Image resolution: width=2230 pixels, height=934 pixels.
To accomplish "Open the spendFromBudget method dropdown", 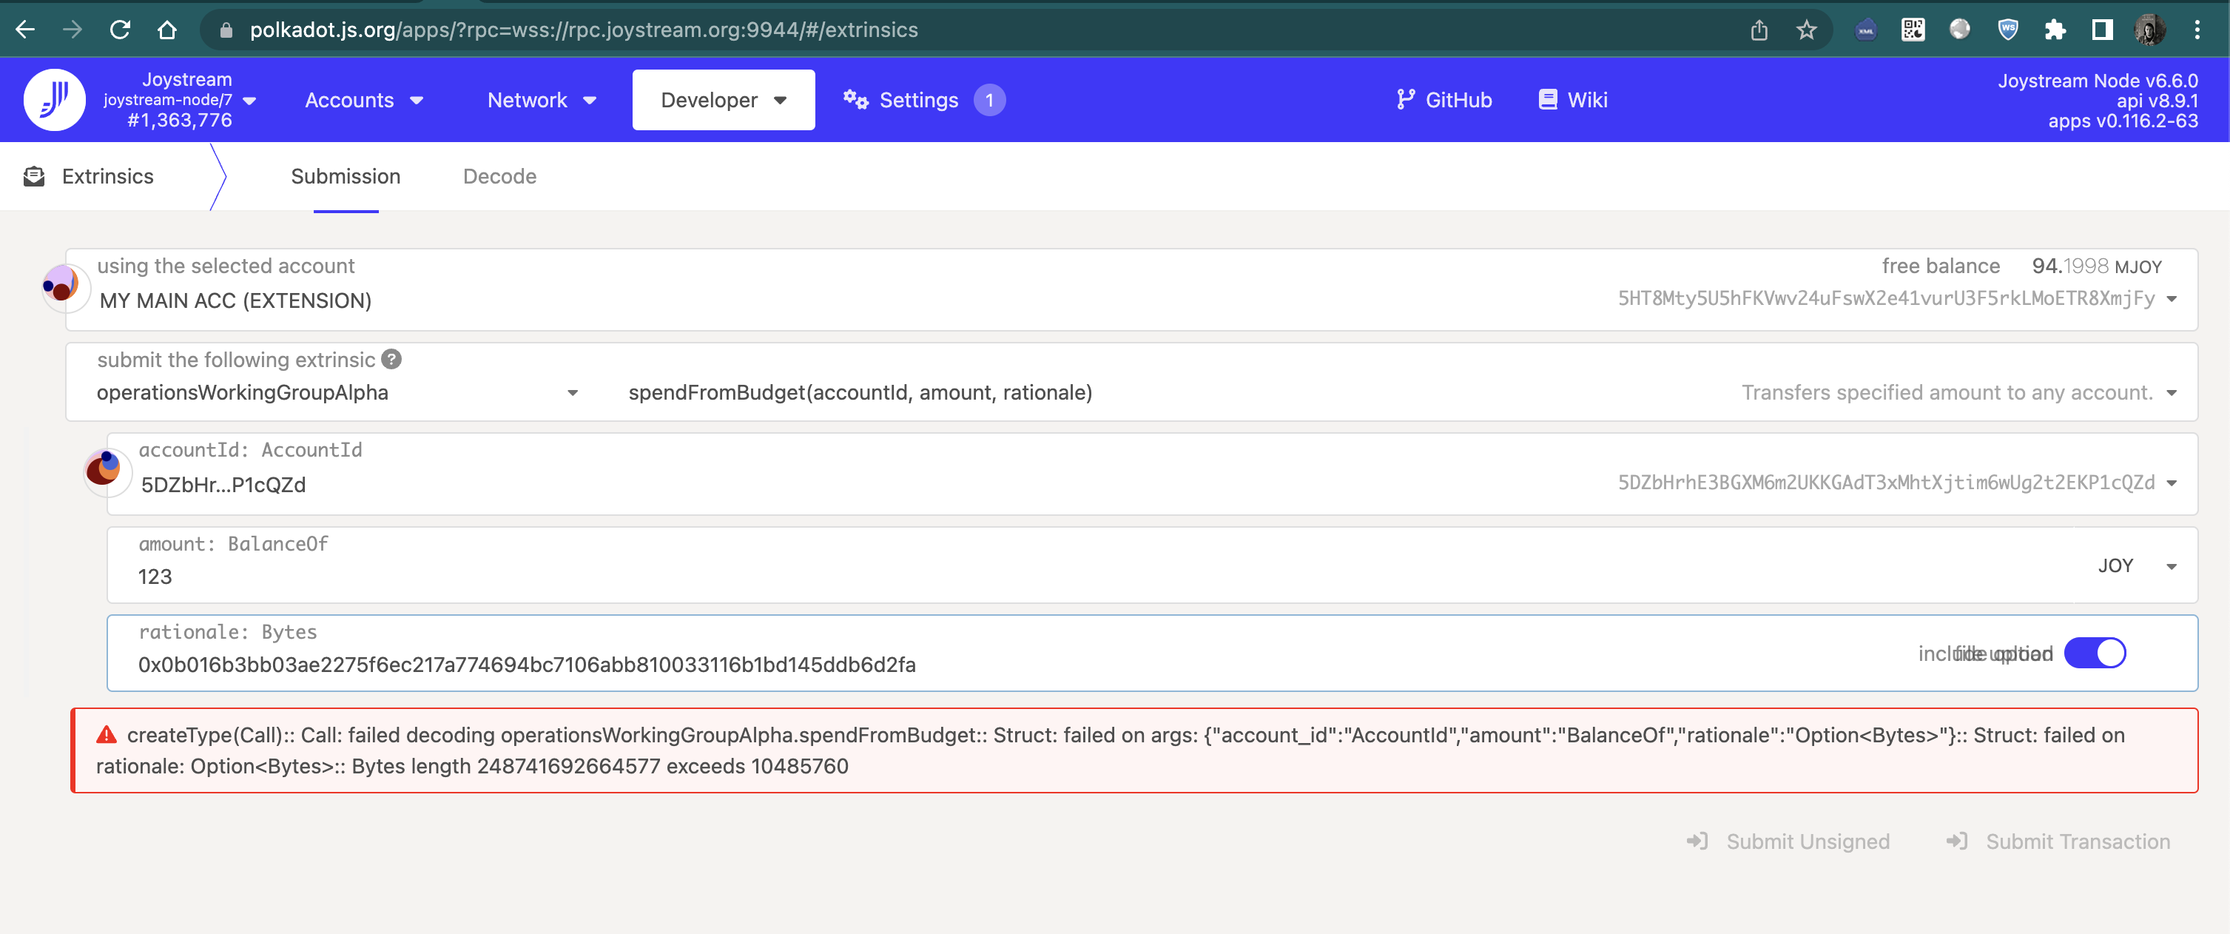I will point(2171,393).
